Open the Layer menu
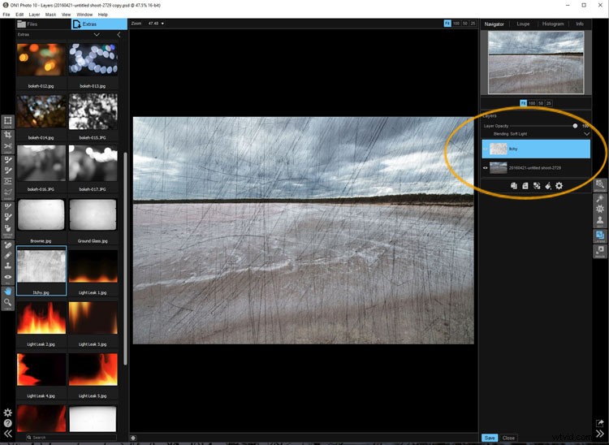This screenshot has height=445, width=609. 34,15
